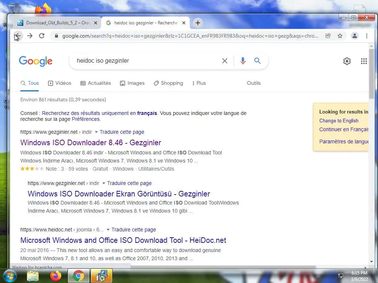Open the Outils search tools

coord(254,83)
